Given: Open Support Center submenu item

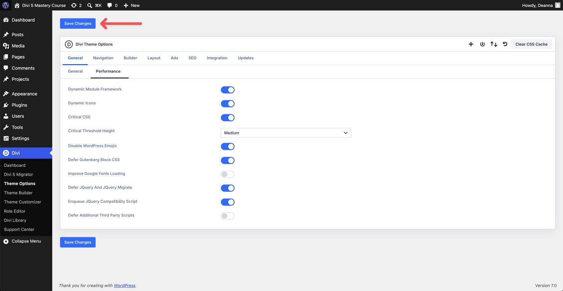Looking at the screenshot, I should [x=19, y=229].
